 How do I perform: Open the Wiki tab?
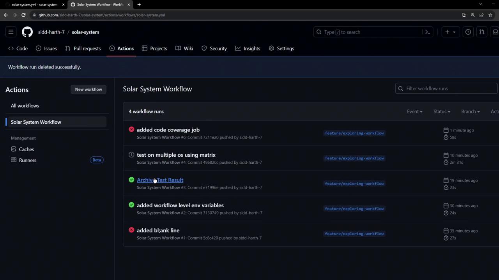(x=184, y=48)
